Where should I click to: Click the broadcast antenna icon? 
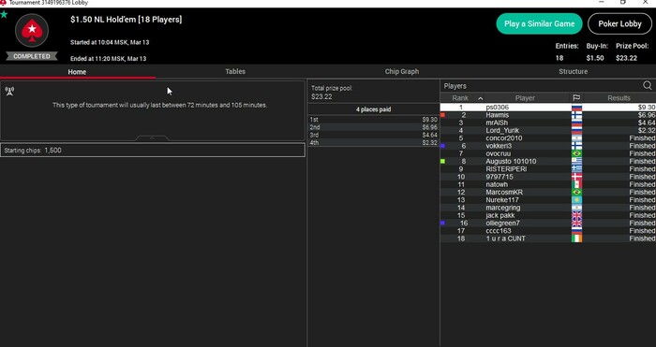(x=9, y=91)
